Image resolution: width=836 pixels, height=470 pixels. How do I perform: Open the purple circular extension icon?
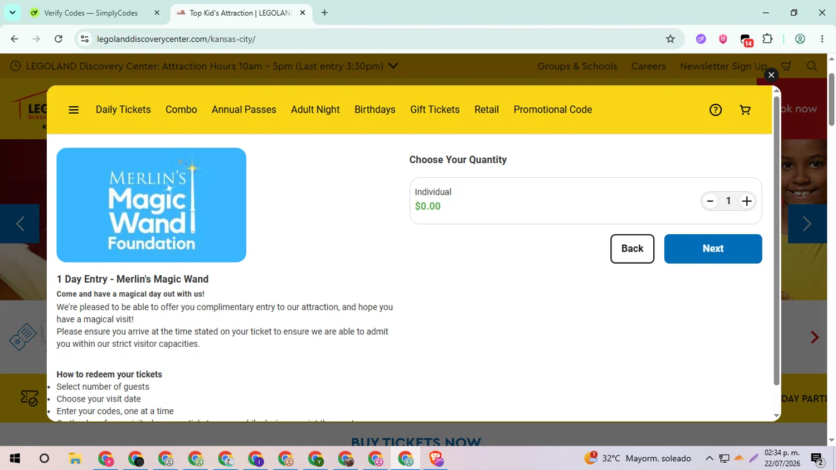coord(701,39)
